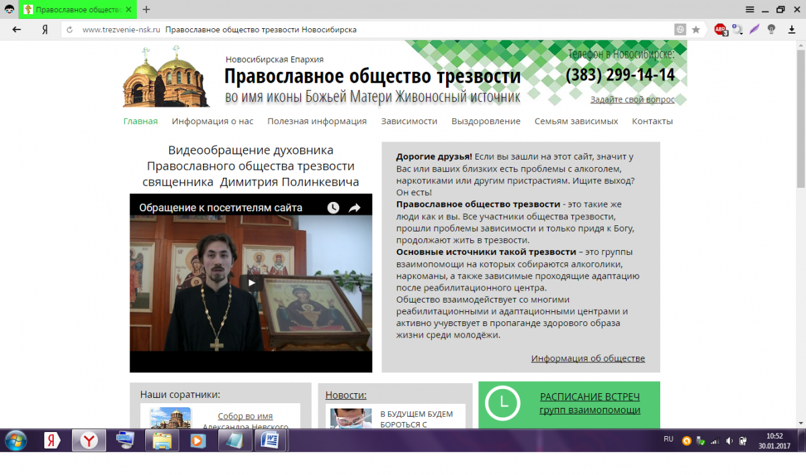The image size is (806, 475).
Task: Open the browser hamburger menu
Action: (750, 9)
